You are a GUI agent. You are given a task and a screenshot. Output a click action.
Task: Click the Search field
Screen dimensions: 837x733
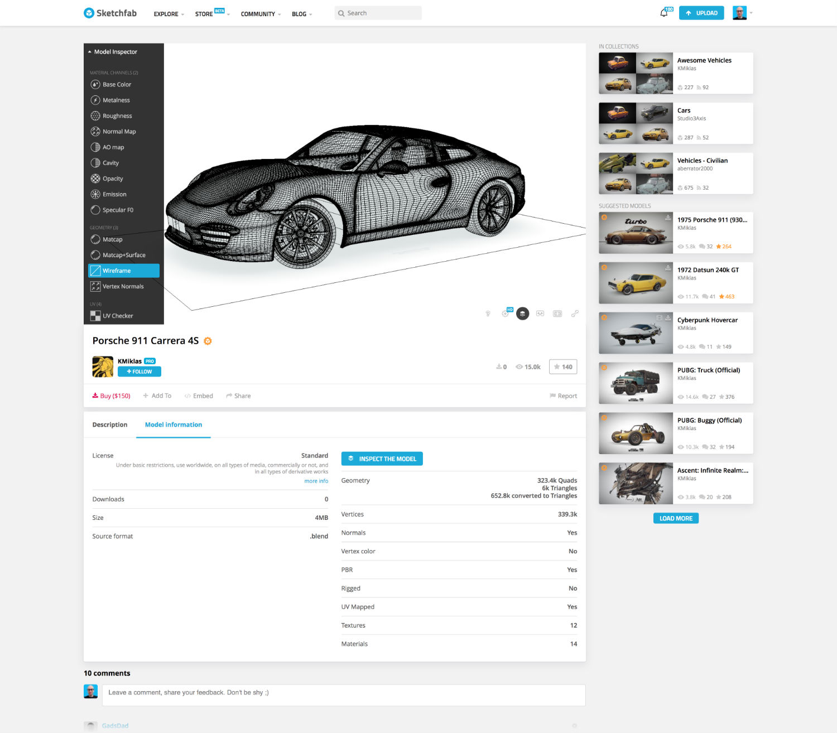(x=378, y=13)
